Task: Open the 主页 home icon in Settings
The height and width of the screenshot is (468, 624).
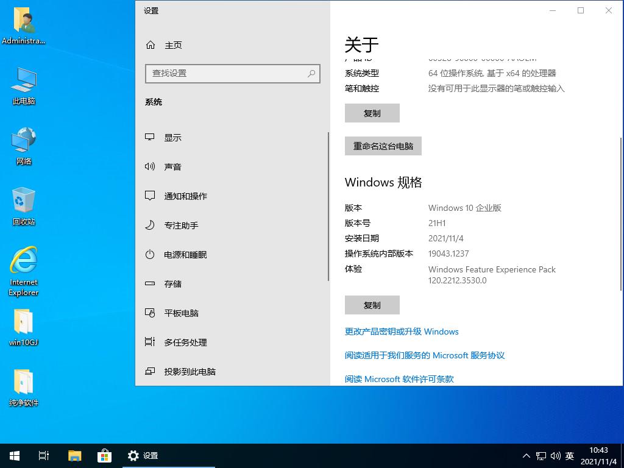Action: [x=151, y=45]
